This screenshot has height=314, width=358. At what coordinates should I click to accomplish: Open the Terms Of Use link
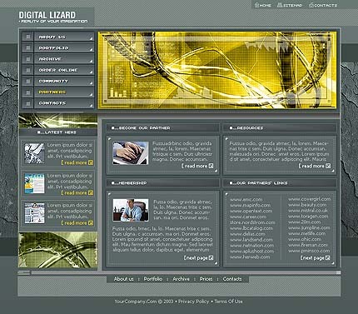[x=228, y=302]
